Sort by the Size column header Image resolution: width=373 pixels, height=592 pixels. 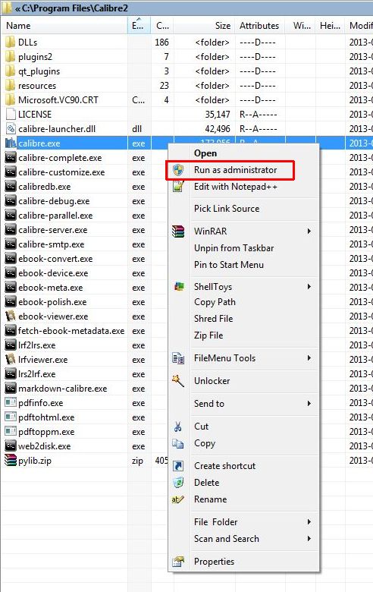[204, 26]
